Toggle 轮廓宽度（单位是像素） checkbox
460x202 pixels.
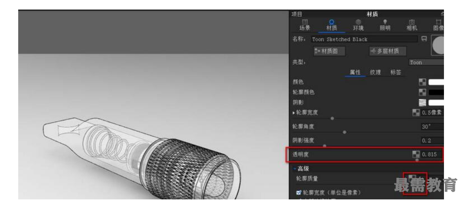tap(299, 192)
